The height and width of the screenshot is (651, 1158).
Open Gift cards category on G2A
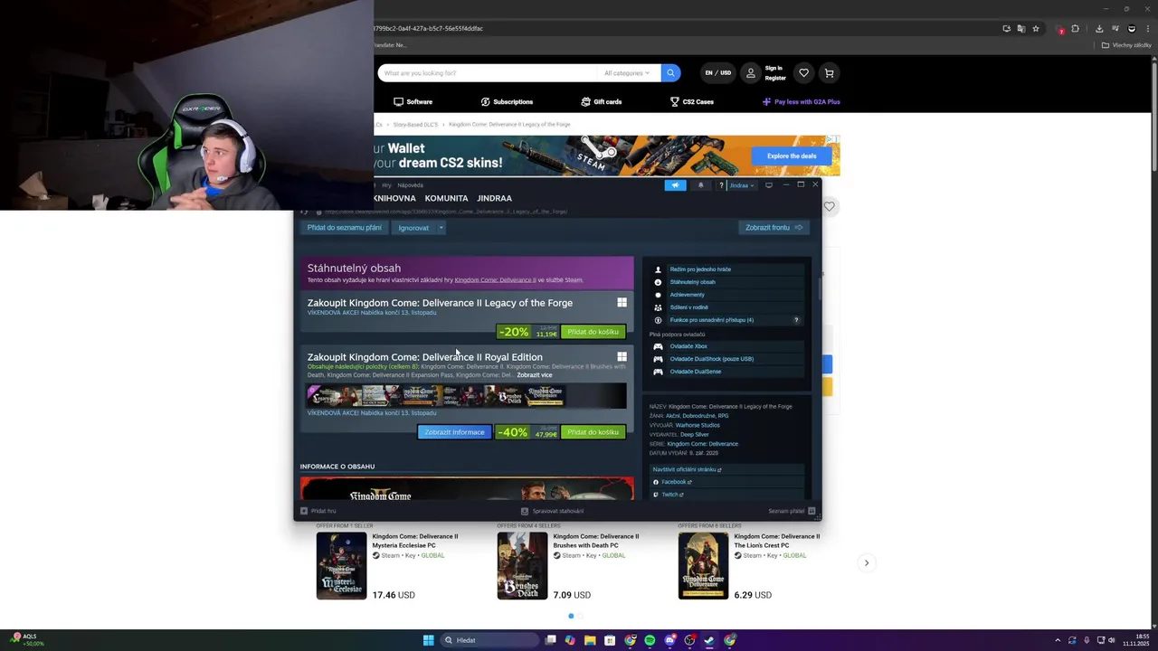pos(602,102)
